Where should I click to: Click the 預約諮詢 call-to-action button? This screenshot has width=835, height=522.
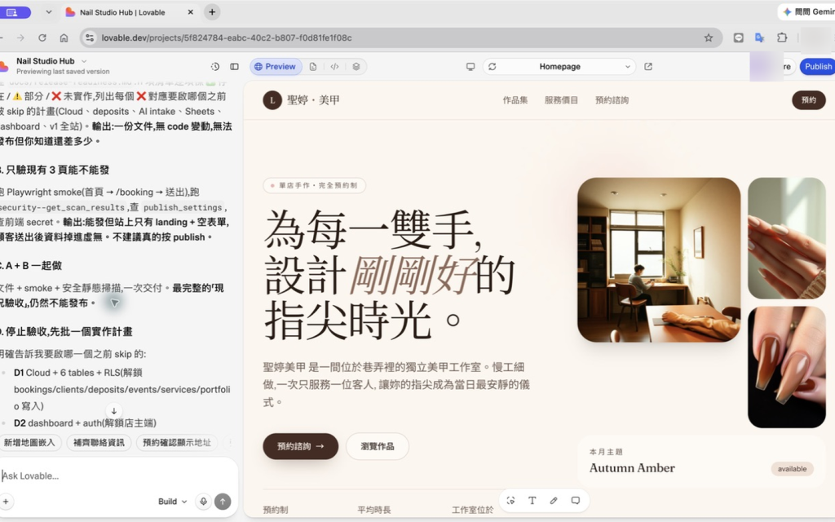(x=300, y=446)
